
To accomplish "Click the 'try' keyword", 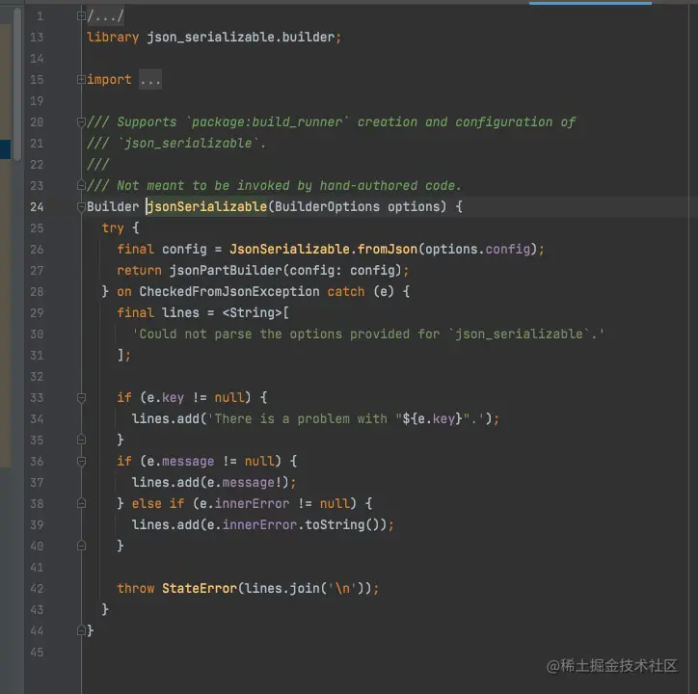I will click(x=113, y=227).
